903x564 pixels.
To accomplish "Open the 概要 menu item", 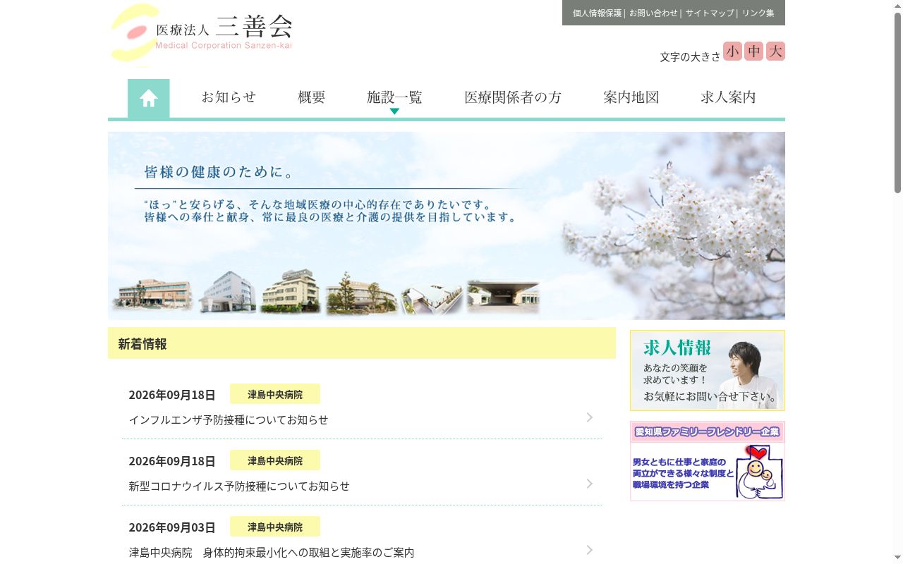I will click(x=311, y=98).
